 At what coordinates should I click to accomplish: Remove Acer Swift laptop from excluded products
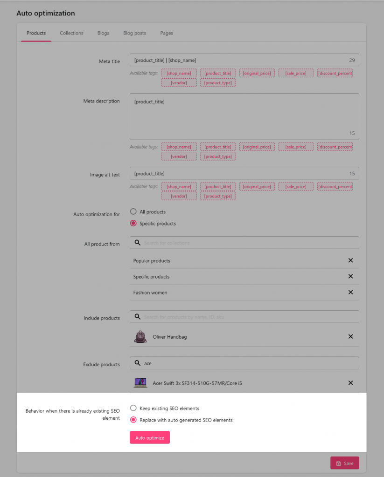[x=350, y=383]
